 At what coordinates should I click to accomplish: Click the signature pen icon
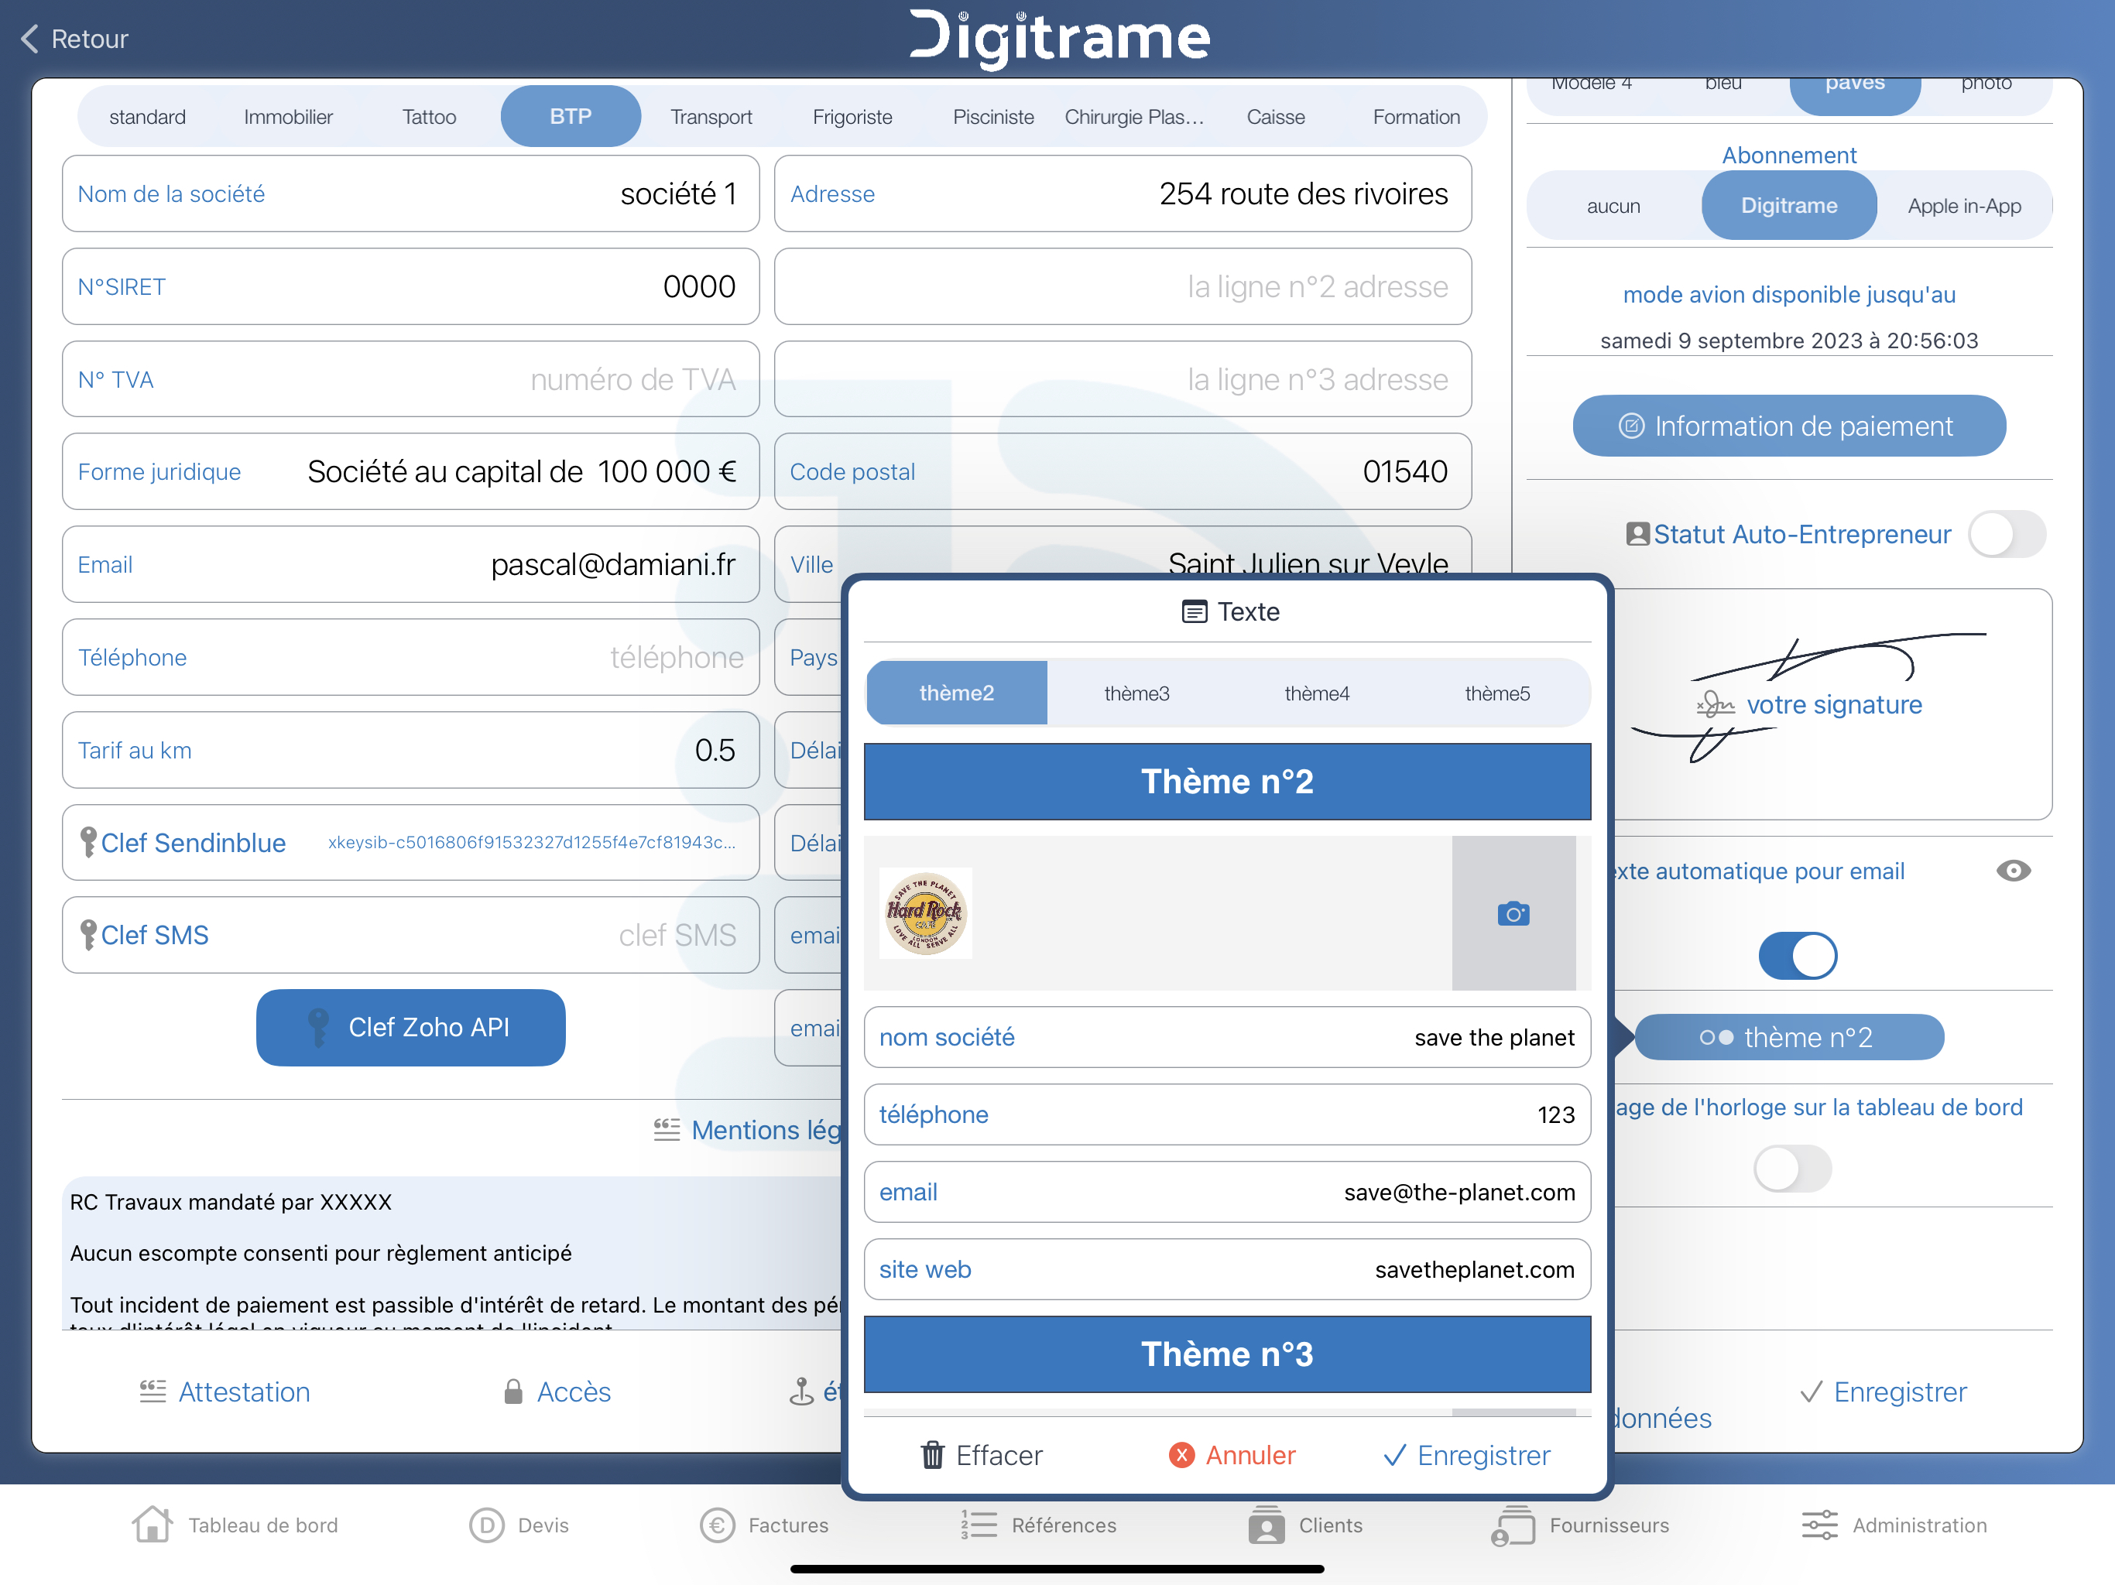[x=1715, y=706]
